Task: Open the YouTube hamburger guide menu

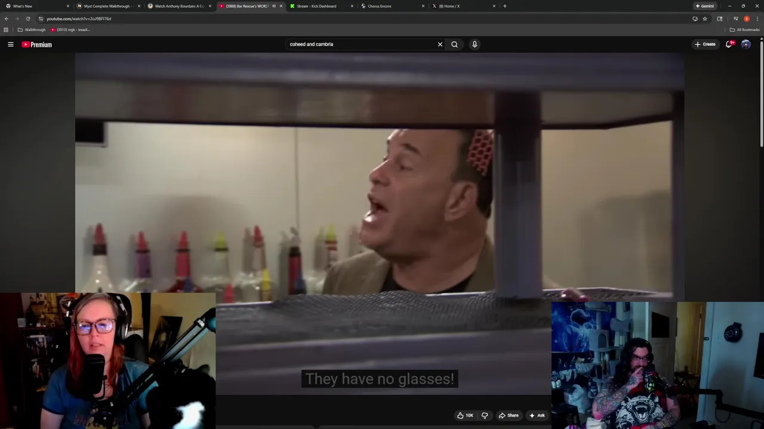Action: [10, 44]
